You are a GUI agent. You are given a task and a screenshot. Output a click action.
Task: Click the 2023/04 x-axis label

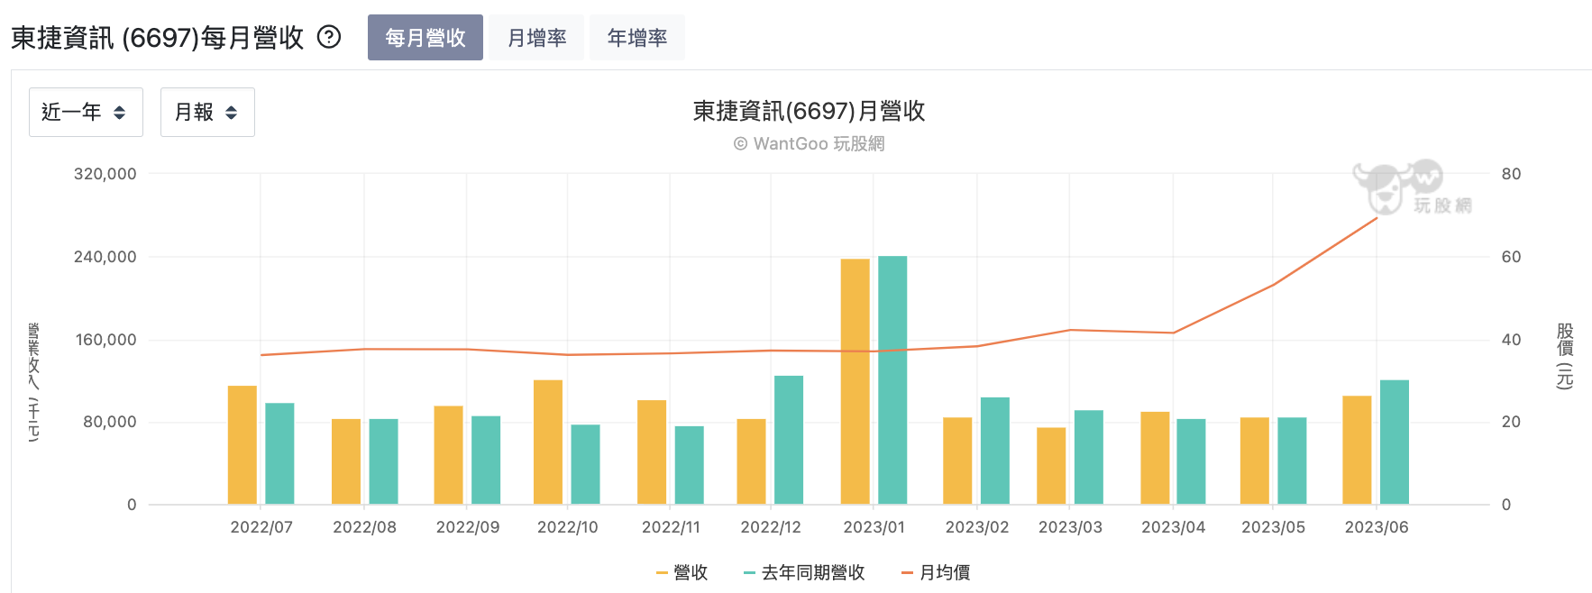(x=1173, y=527)
